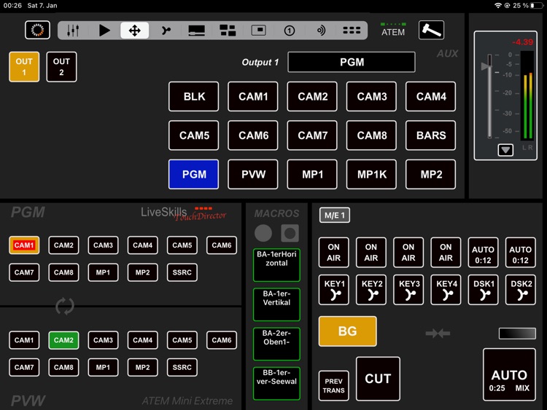Route PVW to Output 1
547x410 pixels.
(x=253, y=175)
